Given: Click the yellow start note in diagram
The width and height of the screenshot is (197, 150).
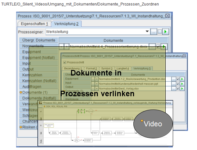Looking at the screenshot, I should tap(49, 125).
